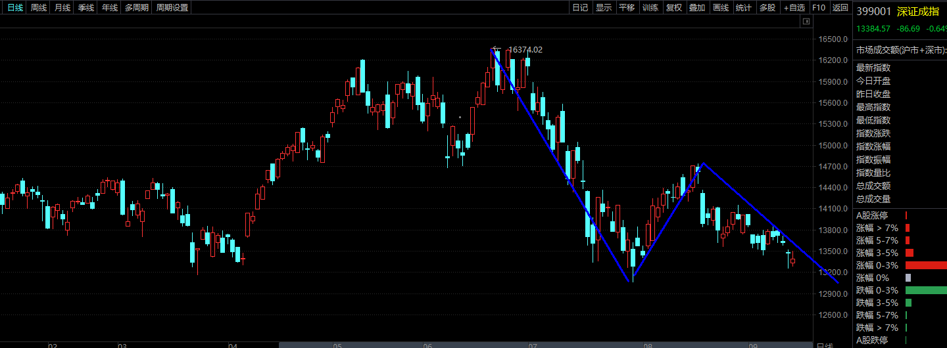This screenshot has height=348, width=947.
Task: Start the 训练 training mode
Action: pyautogui.click(x=650, y=8)
